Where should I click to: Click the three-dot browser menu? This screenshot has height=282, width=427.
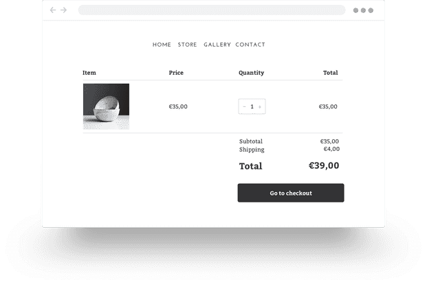(363, 10)
